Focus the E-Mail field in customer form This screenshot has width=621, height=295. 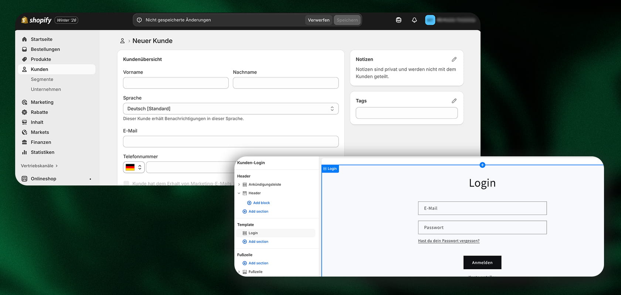(x=231, y=142)
